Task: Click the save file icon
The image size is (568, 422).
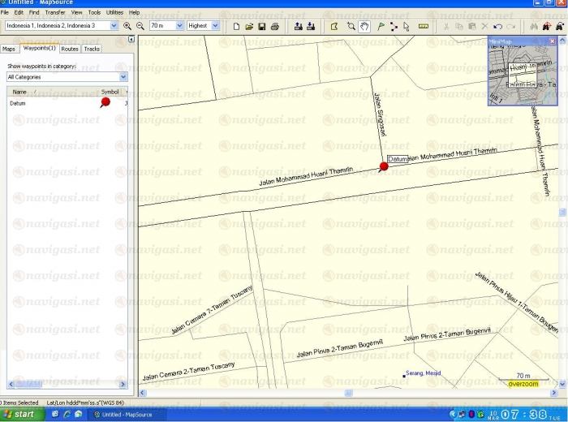Action: point(262,26)
